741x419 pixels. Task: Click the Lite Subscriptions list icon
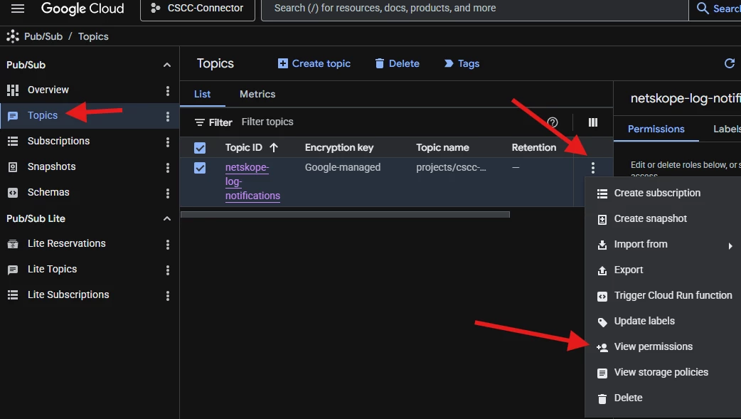(13, 295)
